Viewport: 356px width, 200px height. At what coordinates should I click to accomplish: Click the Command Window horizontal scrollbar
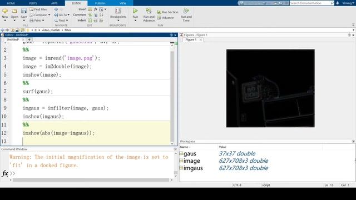[91, 180]
